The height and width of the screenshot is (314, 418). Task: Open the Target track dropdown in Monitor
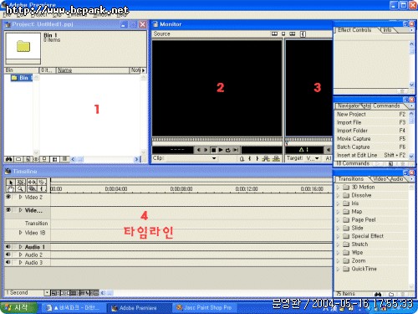(317, 158)
